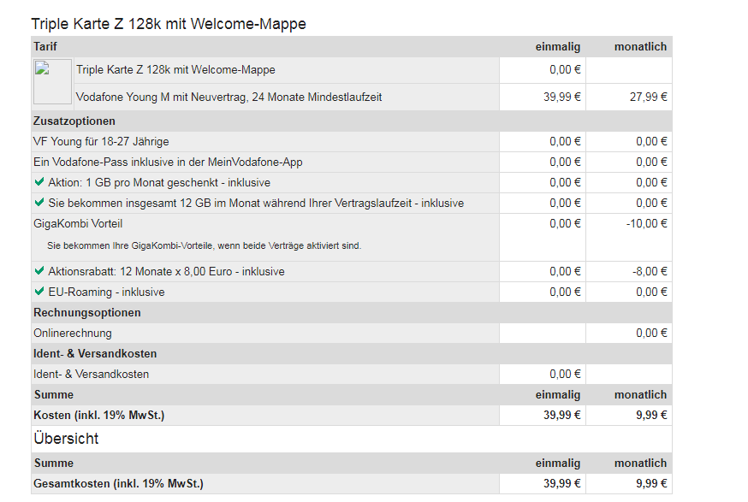The image size is (748, 502).
Task: Click the Zusatzoptionen section header
Action: 74,121
